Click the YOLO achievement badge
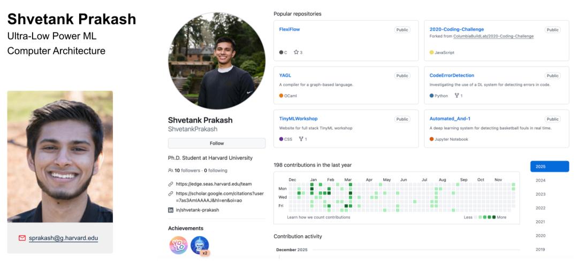Viewport: 578px width, 265px height. (x=178, y=245)
